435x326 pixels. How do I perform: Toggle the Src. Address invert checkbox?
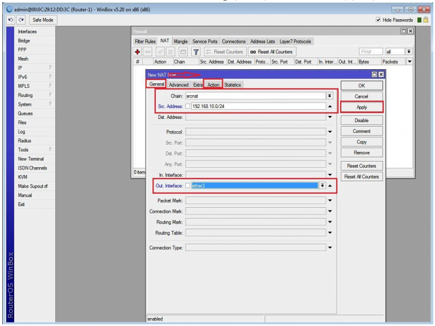pos(188,106)
